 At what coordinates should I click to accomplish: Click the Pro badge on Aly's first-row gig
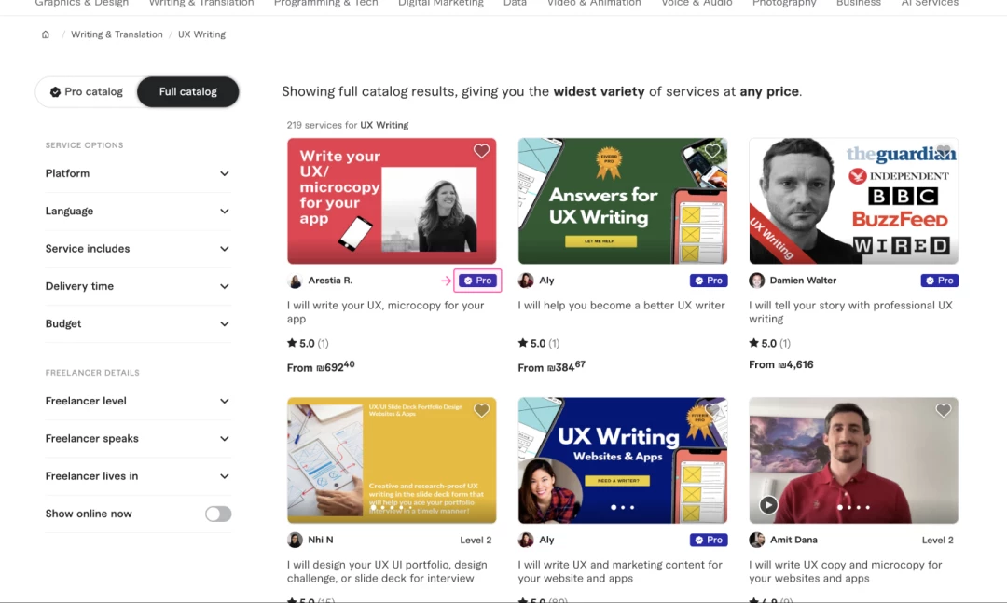(x=709, y=281)
